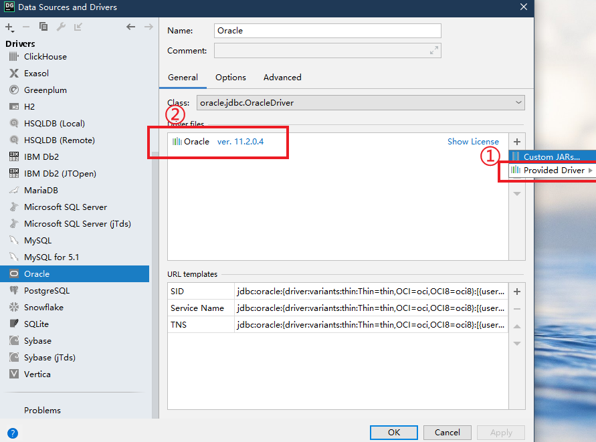Select MySQL for 5.1 driver
Viewport: 596px width, 442px height.
click(x=74, y=257)
